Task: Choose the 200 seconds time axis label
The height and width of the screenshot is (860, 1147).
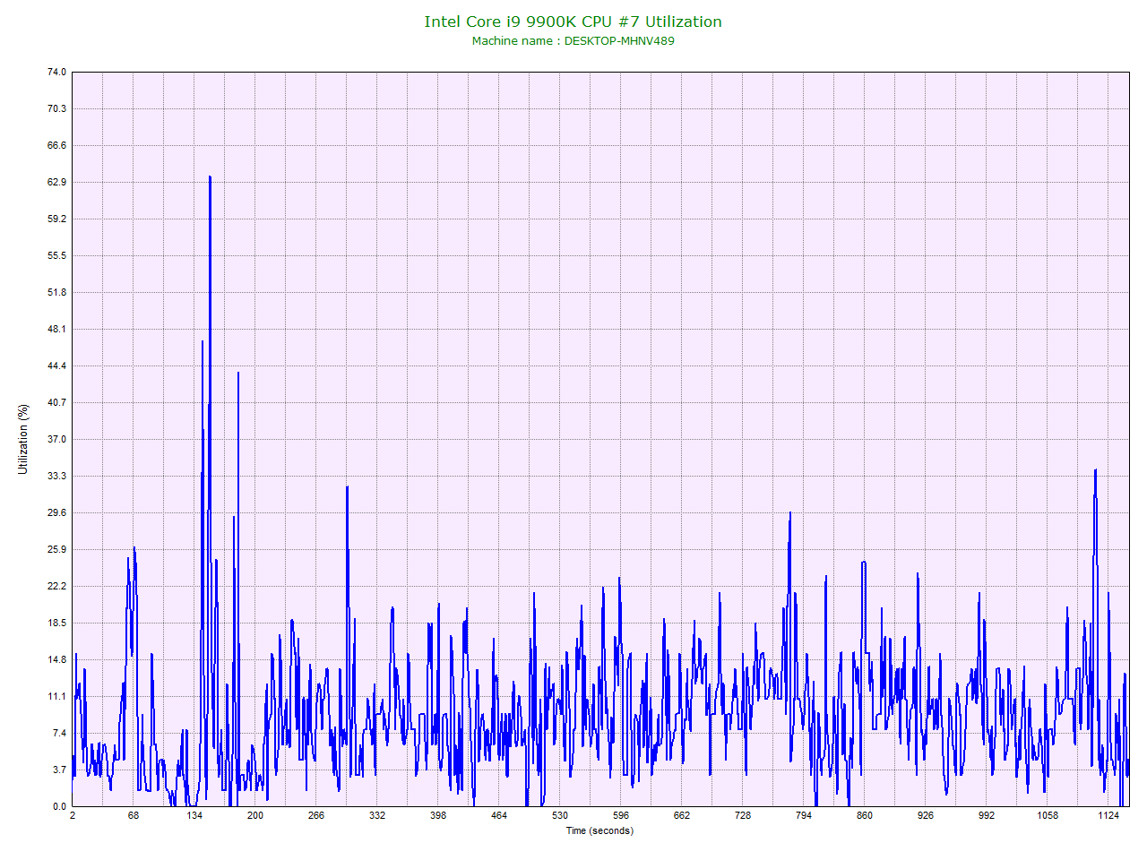Action: (255, 815)
